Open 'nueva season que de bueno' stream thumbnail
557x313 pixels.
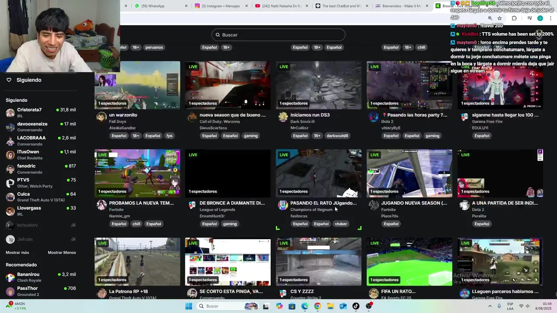click(x=228, y=85)
